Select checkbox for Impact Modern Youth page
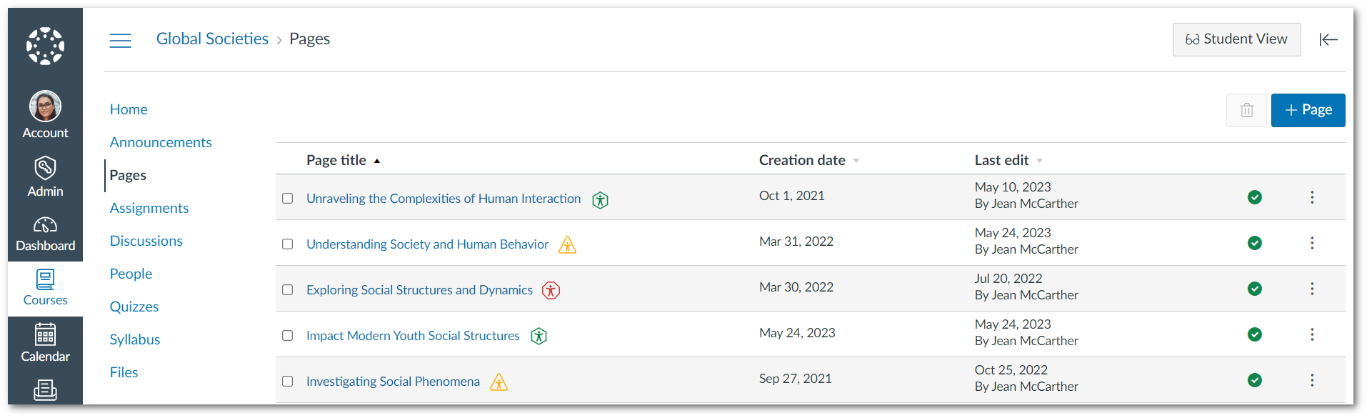Screen dimensions: 1367x418 [288, 336]
